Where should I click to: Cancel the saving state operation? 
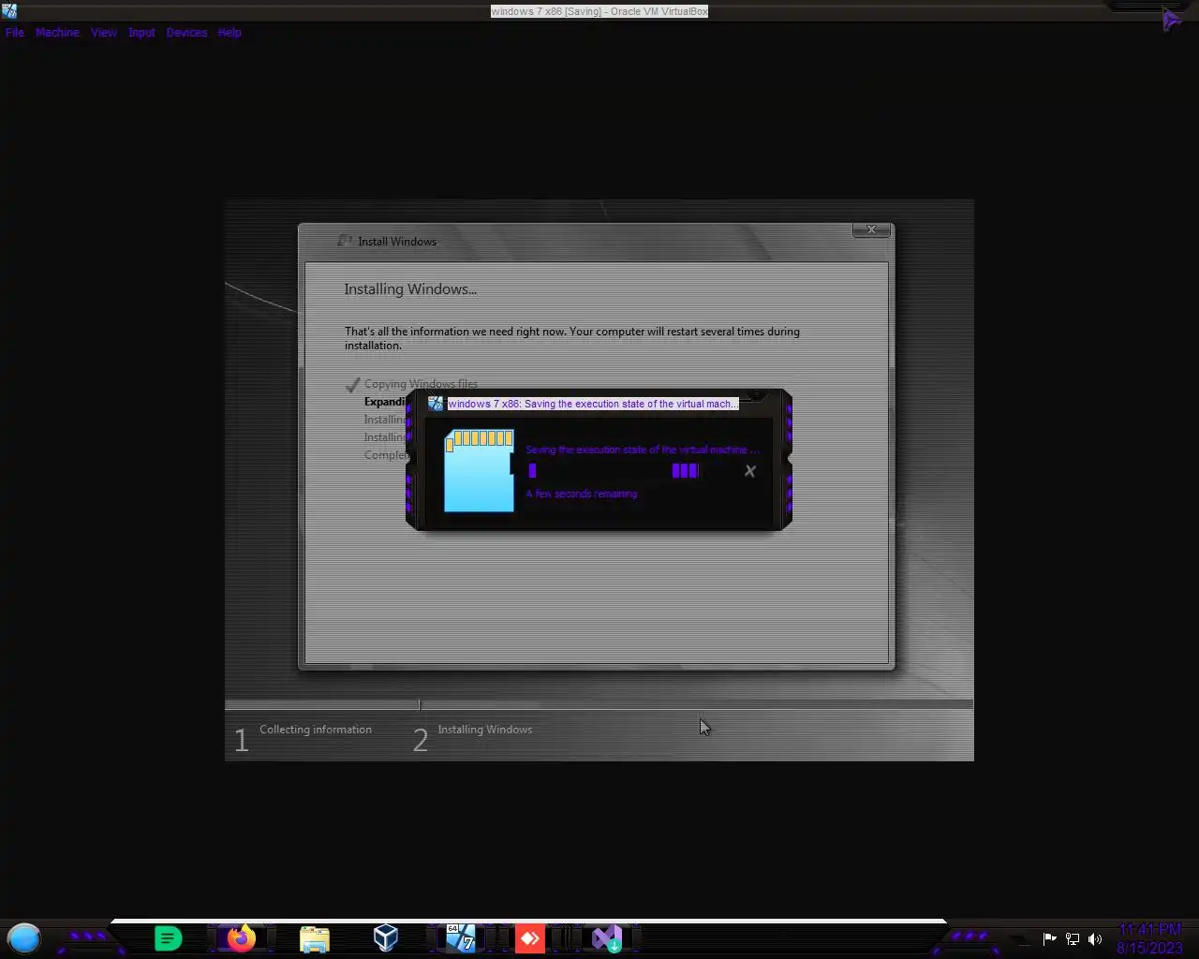[749, 471]
